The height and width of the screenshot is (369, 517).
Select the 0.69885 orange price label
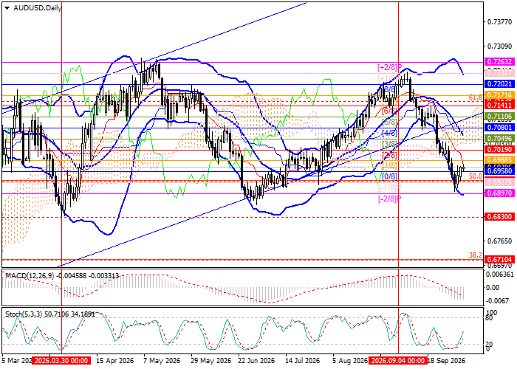pyautogui.click(x=500, y=160)
